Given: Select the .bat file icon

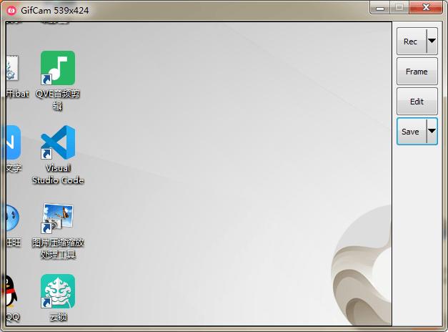Looking at the screenshot, I should [13, 68].
